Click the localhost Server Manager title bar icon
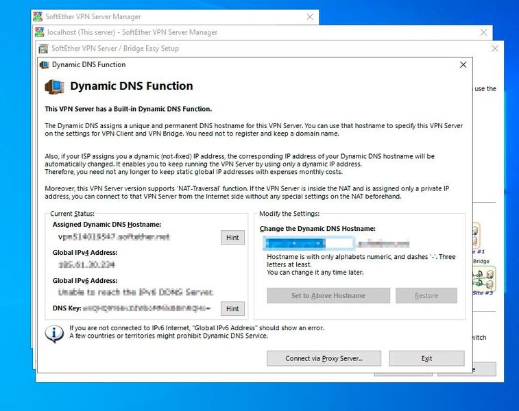519x411 pixels. (x=39, y=32)
